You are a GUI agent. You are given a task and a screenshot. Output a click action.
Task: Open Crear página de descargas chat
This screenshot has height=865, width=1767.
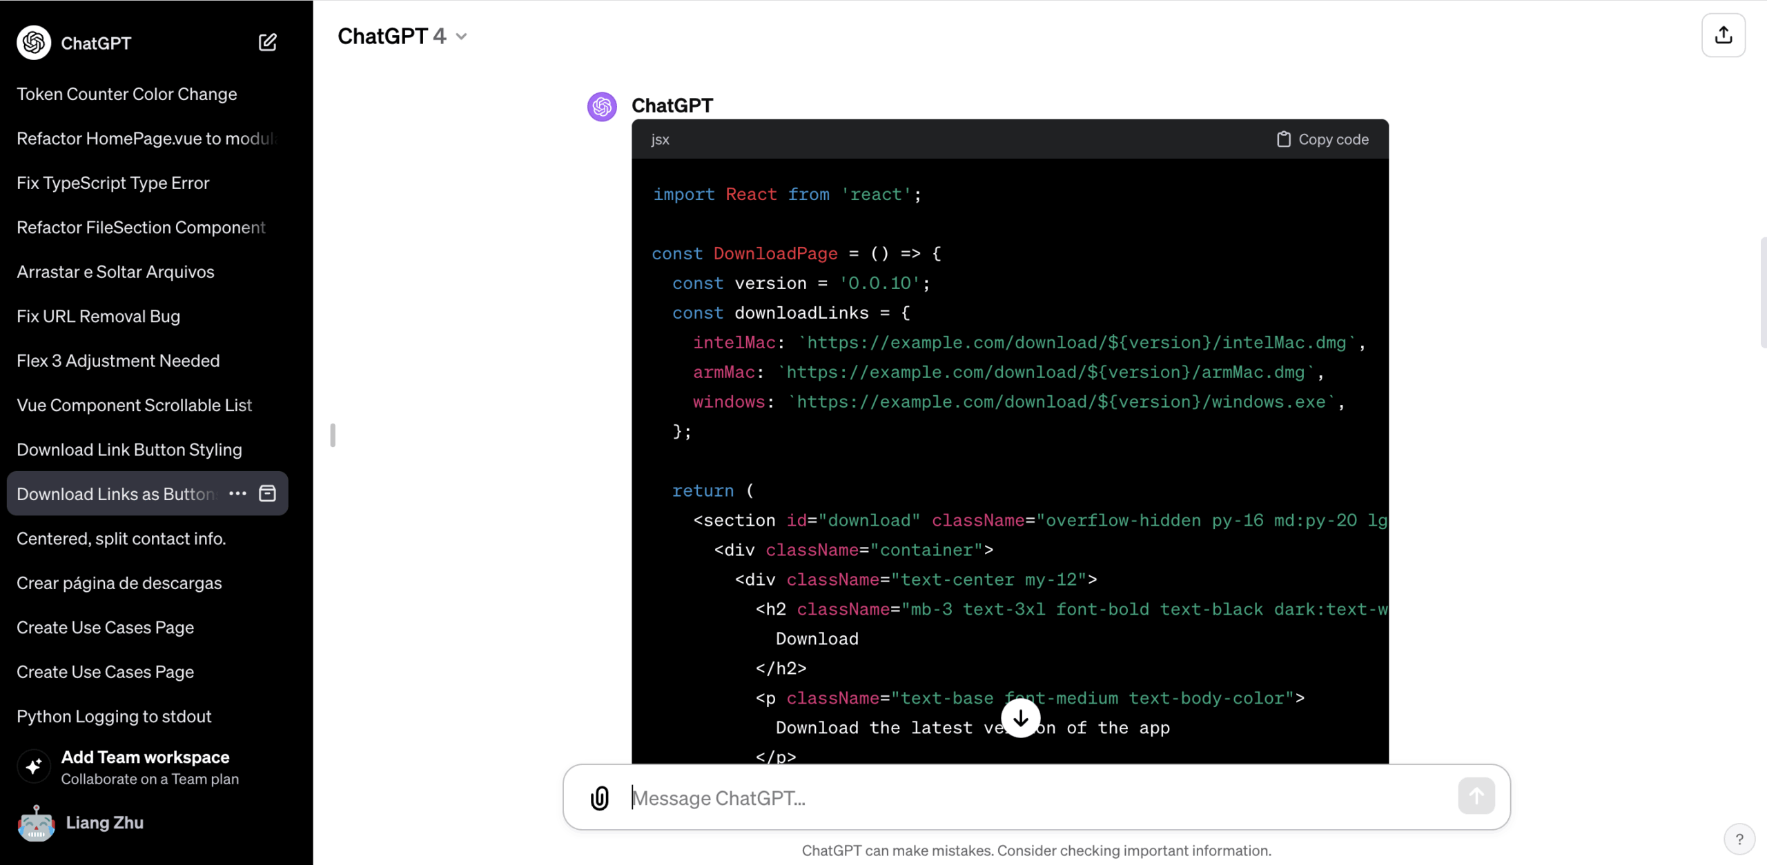(119, 583)
